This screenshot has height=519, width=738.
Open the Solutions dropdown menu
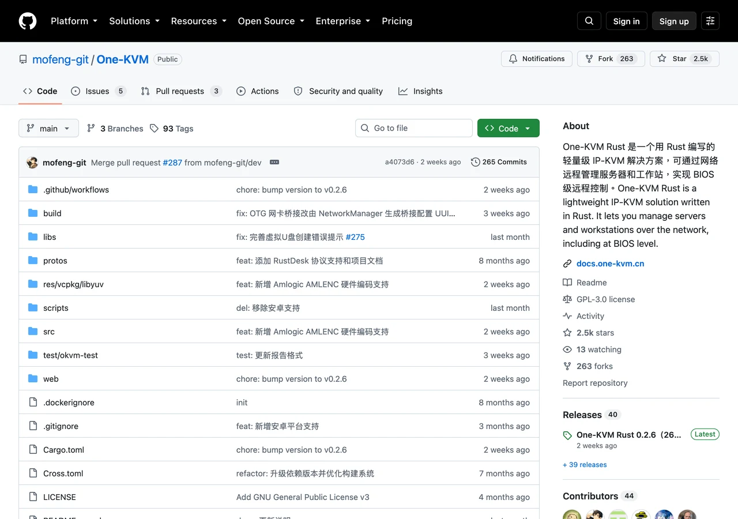click(x=134, y=21)
